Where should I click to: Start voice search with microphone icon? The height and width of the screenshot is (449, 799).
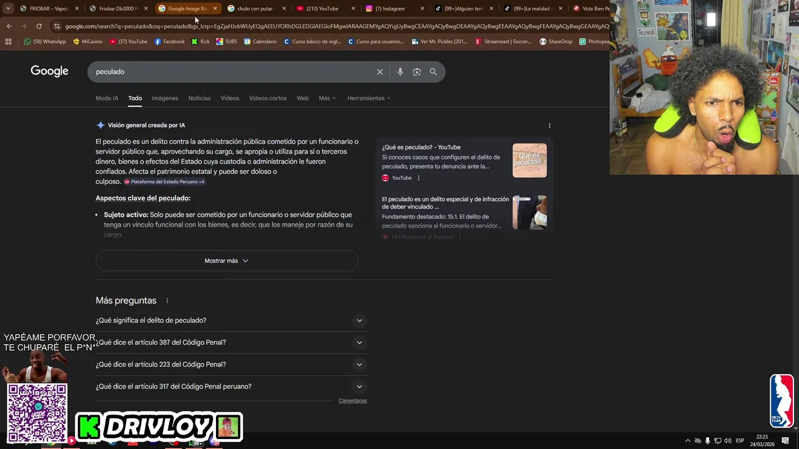[400, 72]
